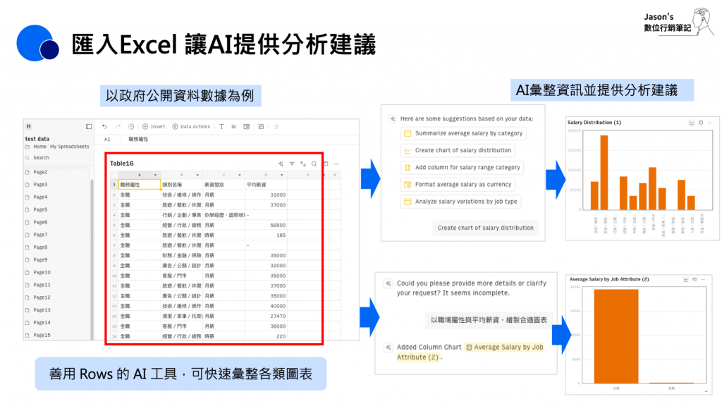Open the column C dropdown arrow
The width and height of the screenshot is (722, 406).
point(240,175)
